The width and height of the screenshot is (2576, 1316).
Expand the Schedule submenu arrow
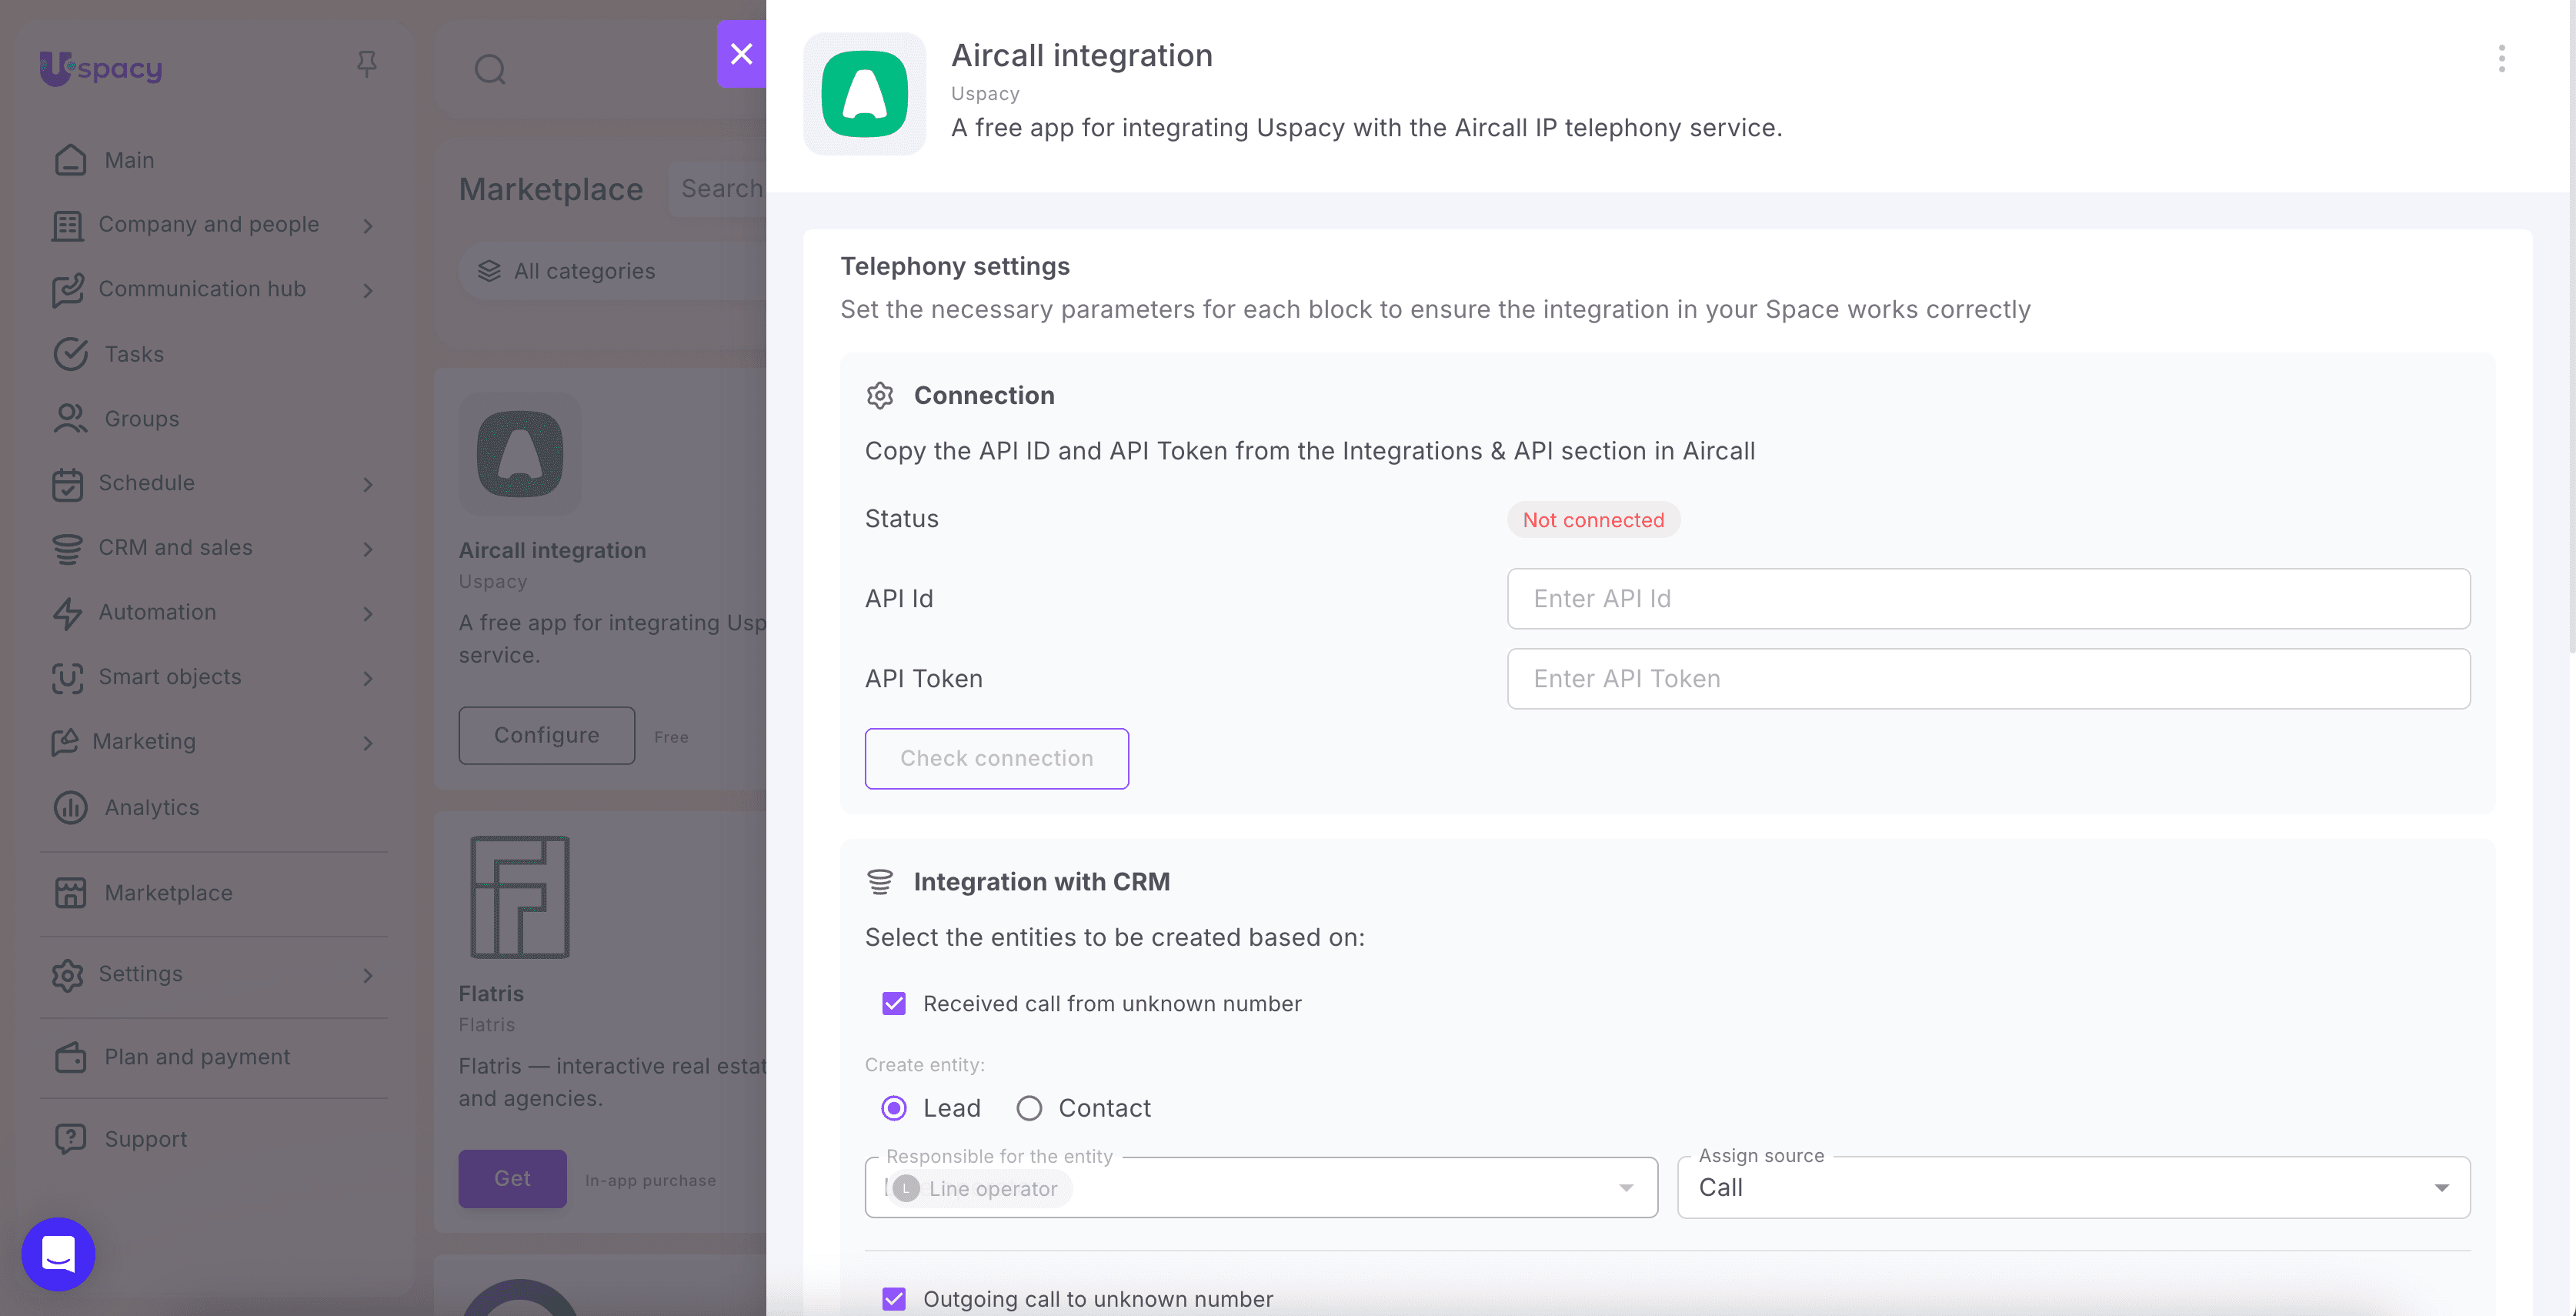[368, 484]
